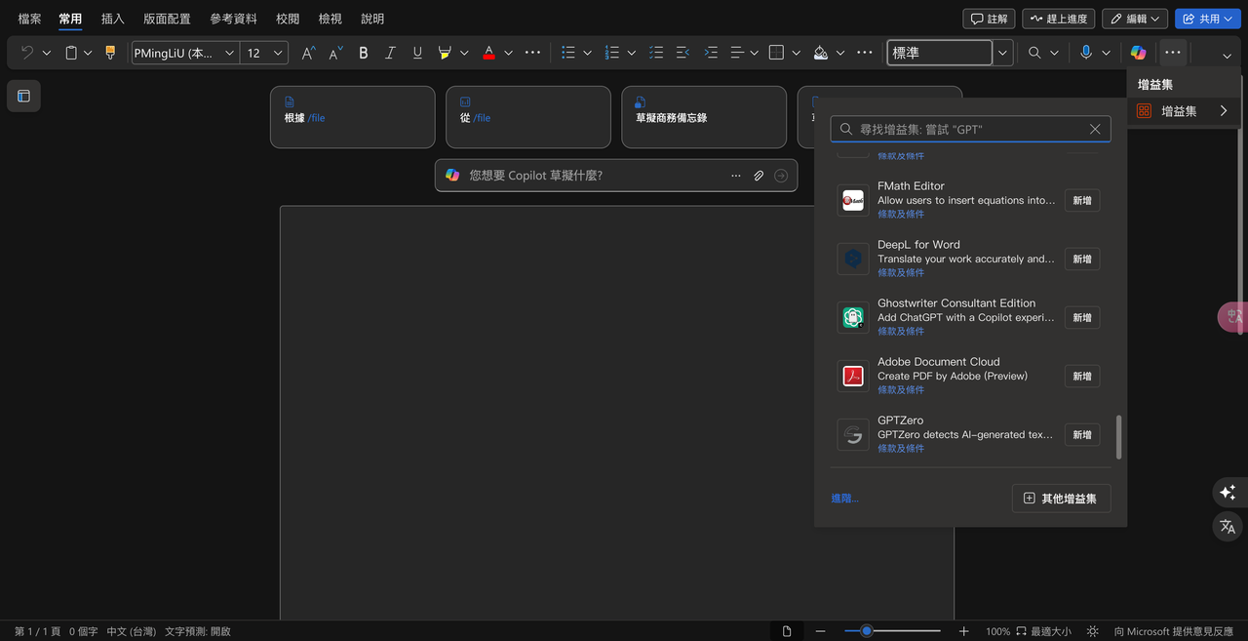Image resolution: width=1248 pixels, height=641 pixels.
Task: Click translate icon on right edge
Action: pos(1228,527)
